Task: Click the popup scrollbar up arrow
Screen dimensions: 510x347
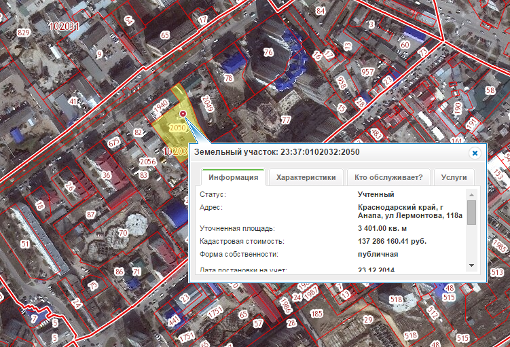Action: pyautogui.click(x=472, y=194)
